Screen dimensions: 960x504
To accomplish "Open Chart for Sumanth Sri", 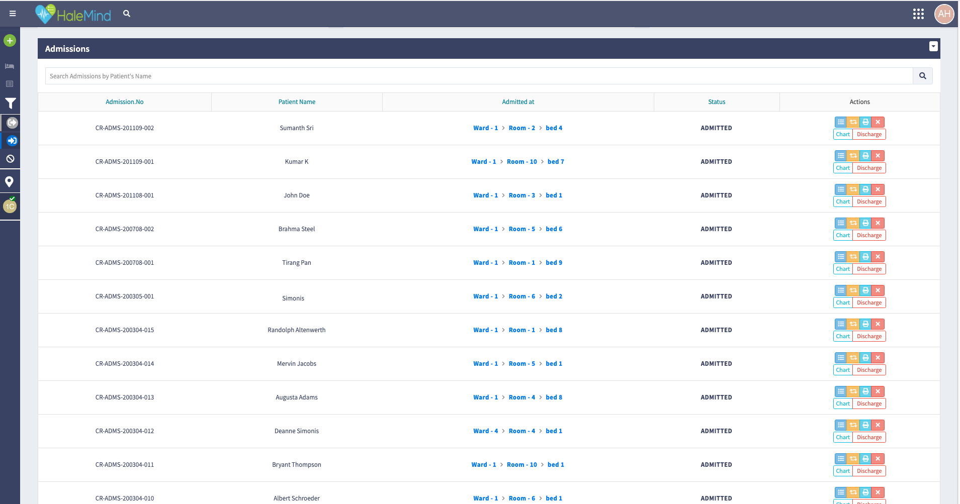I will pyautogui.click(x=843, y=134).
